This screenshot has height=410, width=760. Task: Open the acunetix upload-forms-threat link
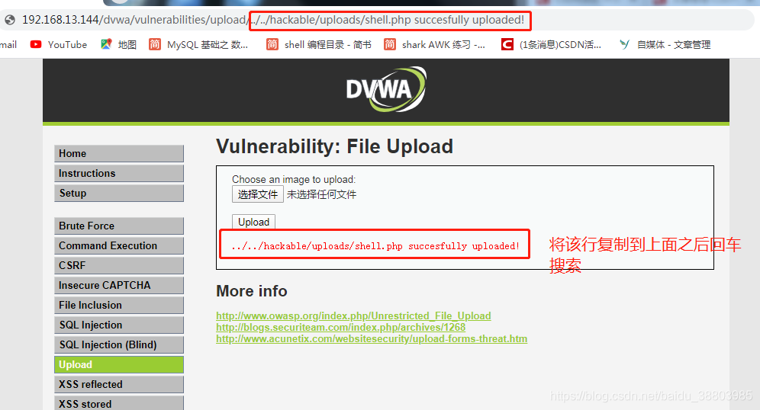click(x=372, y=339)
